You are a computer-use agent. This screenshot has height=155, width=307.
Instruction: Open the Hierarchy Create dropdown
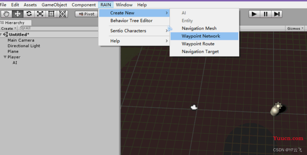click(x=9, y=29)
